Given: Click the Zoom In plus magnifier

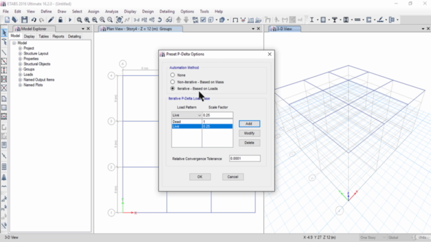Looking at the screenshot, I should coord(102,19).
